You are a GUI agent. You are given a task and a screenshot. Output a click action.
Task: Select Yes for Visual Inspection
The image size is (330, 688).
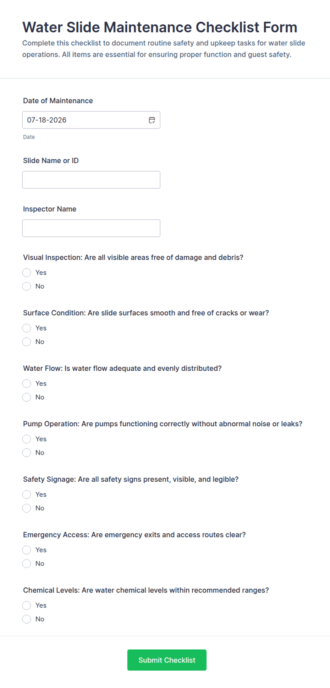(x=27, y=273)
